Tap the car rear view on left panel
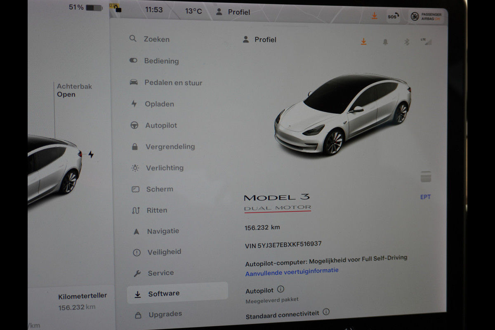Screen dimensions: 495x330 tap(54, 169)
